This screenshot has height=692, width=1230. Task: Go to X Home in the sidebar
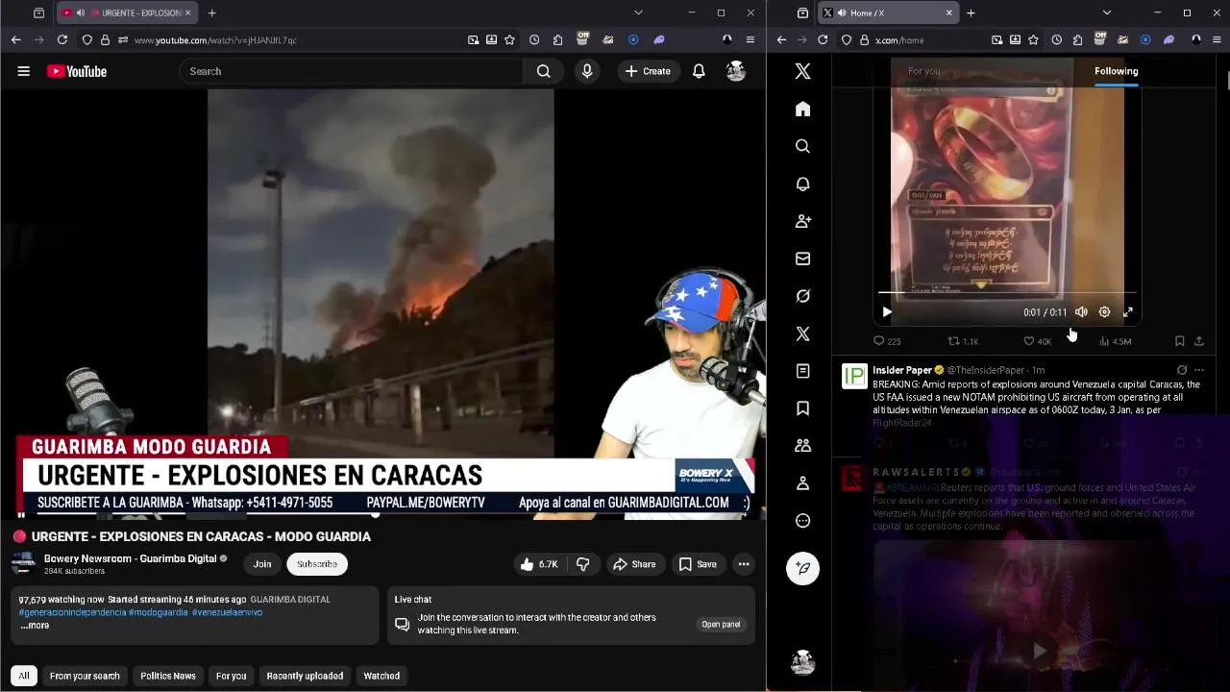click(802, 109)
